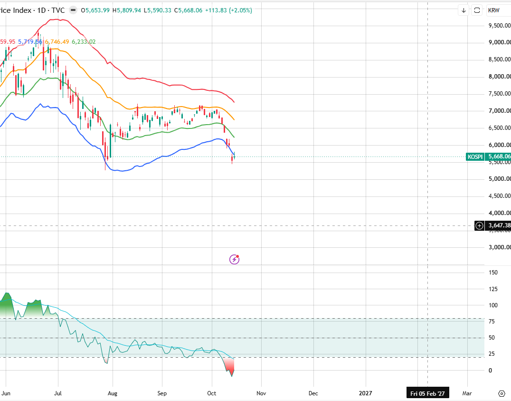Viewport: 511px width, 401px height.
Task: Click the Dec label on the time axis
Action: pos(313,393)
